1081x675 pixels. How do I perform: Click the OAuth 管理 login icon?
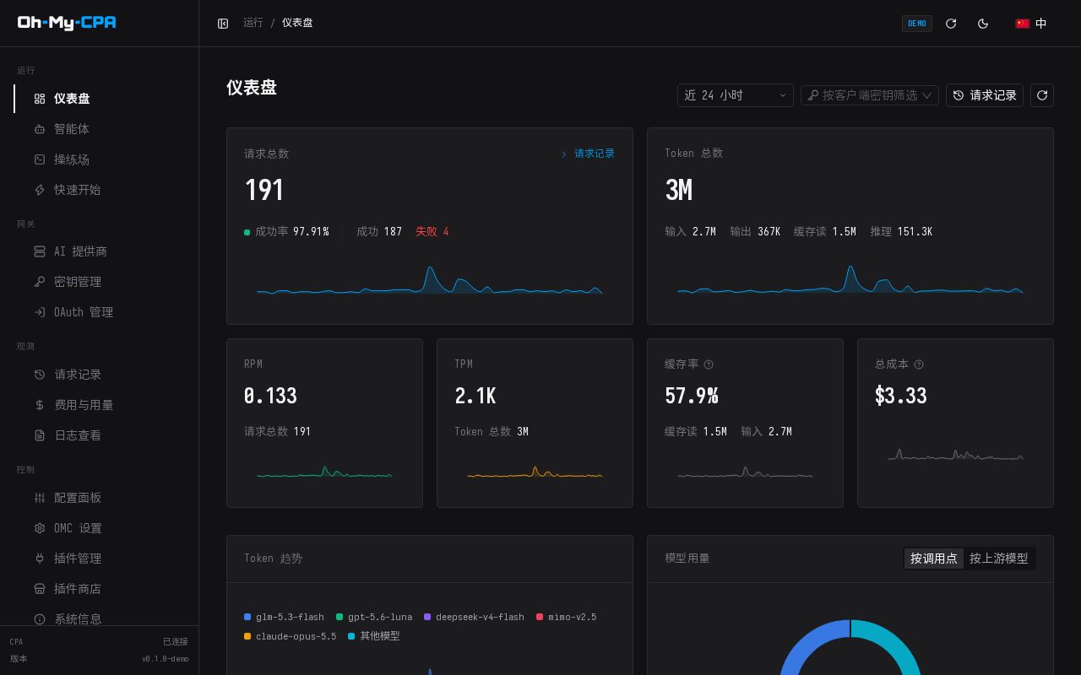(x=40, y=312)
